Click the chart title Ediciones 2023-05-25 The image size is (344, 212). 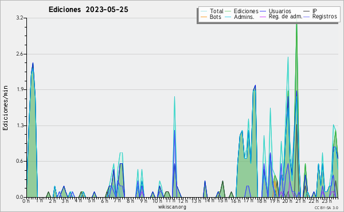(x=88, y=10)
